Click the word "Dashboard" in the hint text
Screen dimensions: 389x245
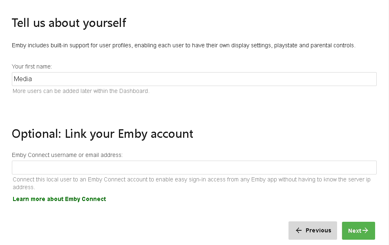coord(134,91)
